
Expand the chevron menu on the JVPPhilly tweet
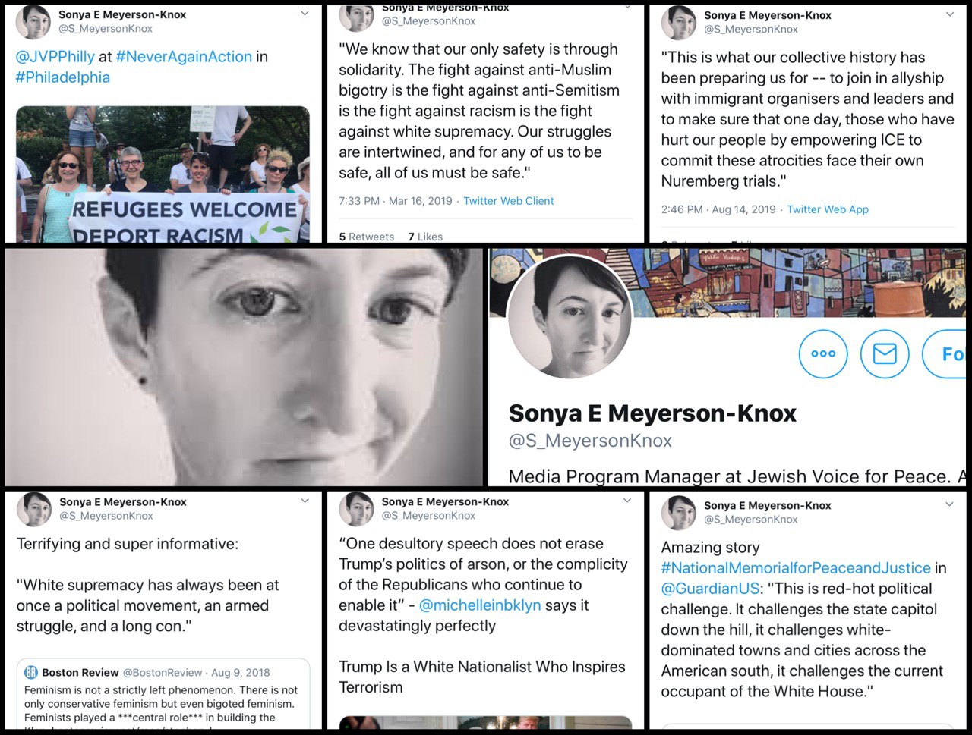[x=305, y=13]
